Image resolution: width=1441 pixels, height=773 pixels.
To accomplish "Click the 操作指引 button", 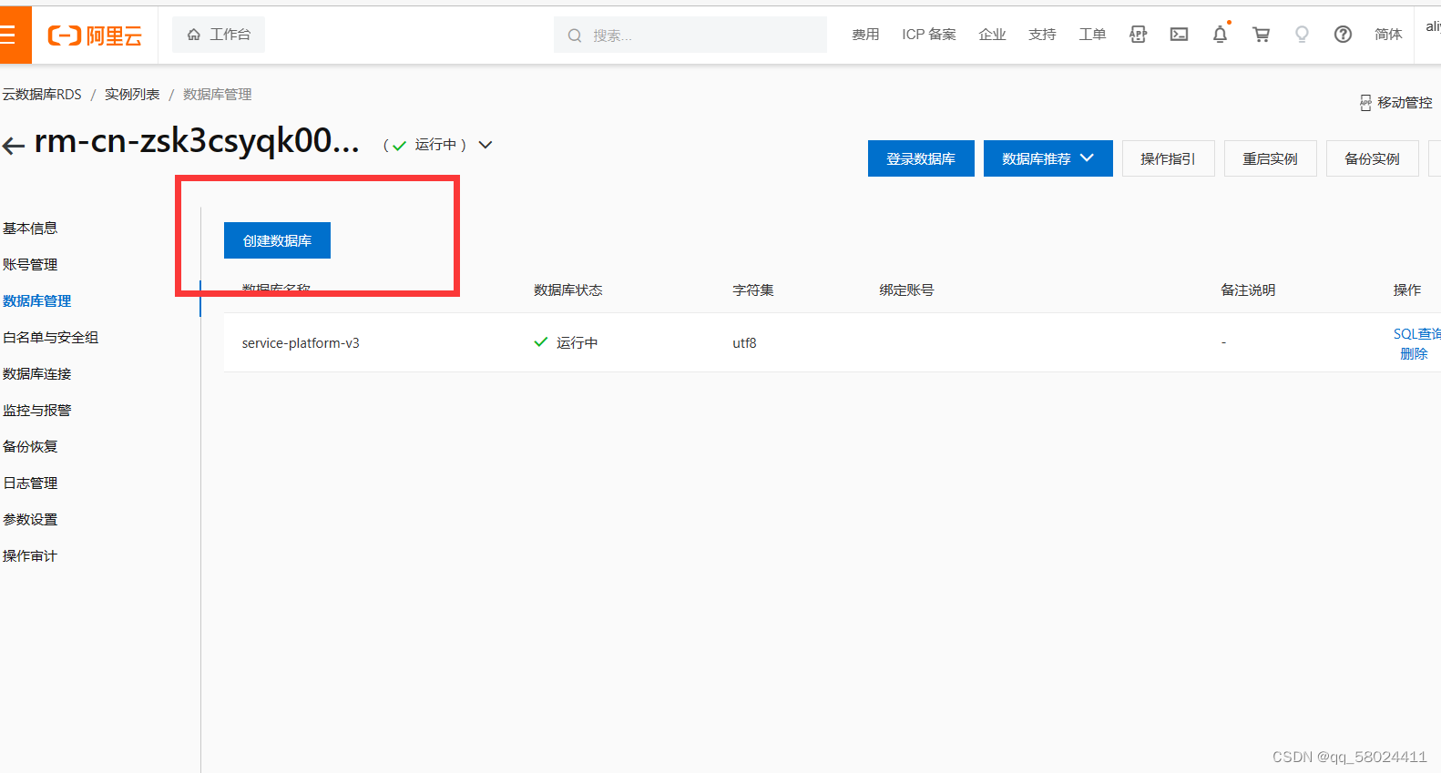I will pos(1168,158).
